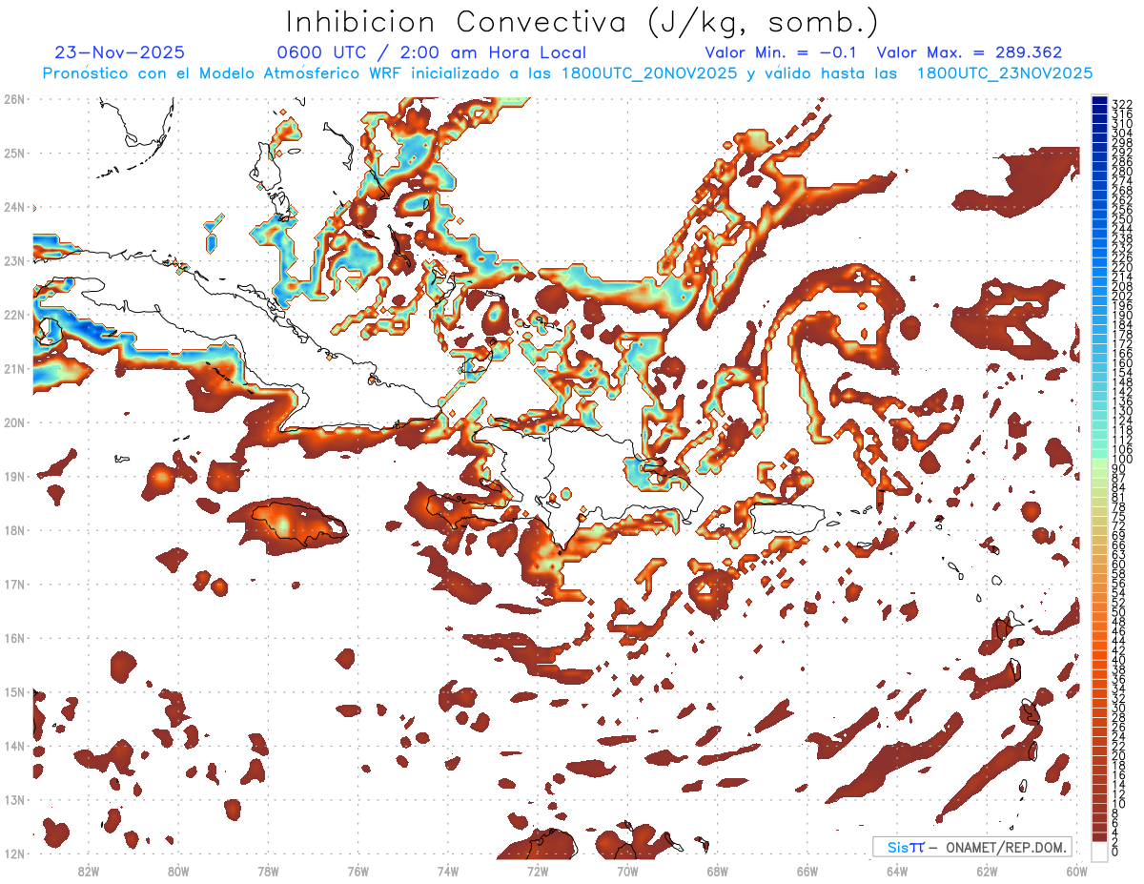Click the 66W longitude label
1144x884 pixels.
point(807,871)
